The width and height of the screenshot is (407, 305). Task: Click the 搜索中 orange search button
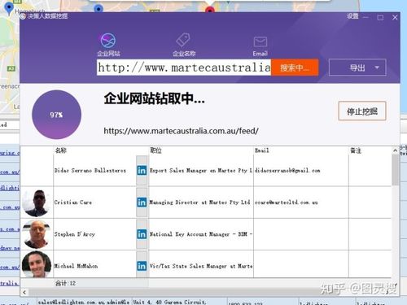295,68
